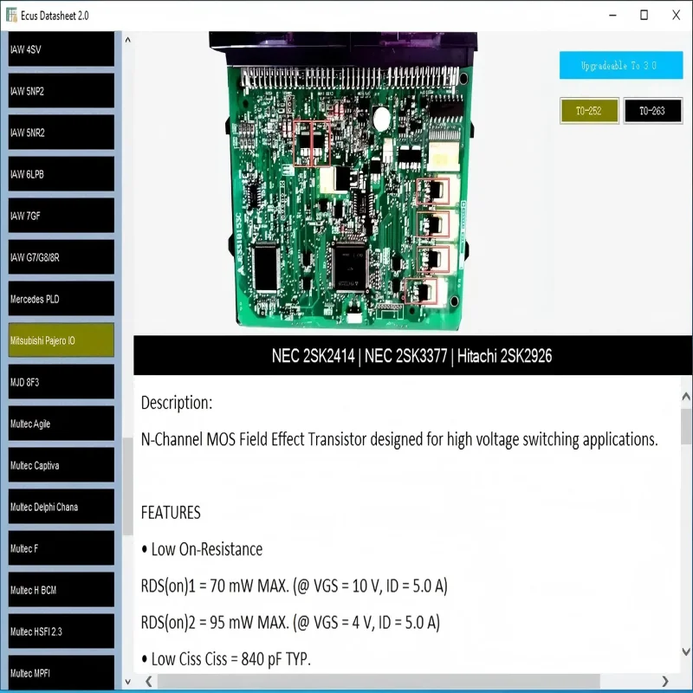The height and width of the screenshot is (693, 693).
Task: Select the Multec Delphi Chana entry
Action: pos(59,507)
